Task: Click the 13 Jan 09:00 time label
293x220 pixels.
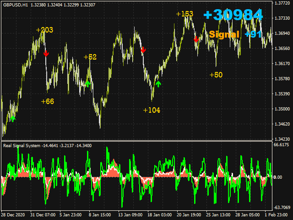Action: pyautogui.click(x=130, y=215)
